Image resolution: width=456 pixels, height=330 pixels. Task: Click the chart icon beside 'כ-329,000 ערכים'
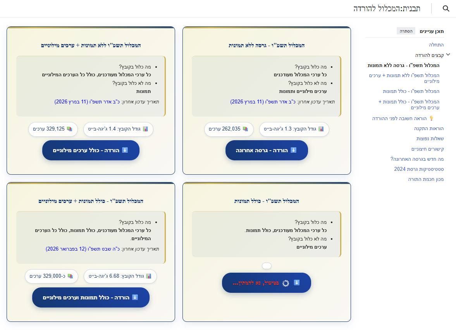70,276
